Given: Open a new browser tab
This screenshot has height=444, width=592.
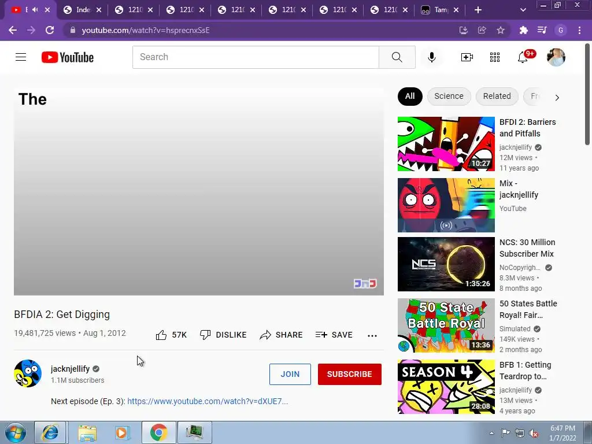Looking at the screenshot, I should point(478,10).
